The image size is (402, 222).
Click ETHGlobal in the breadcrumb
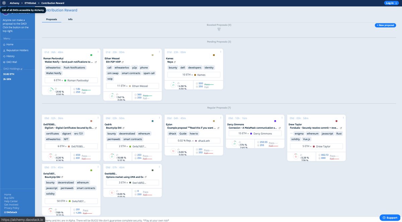pos(31,3)
